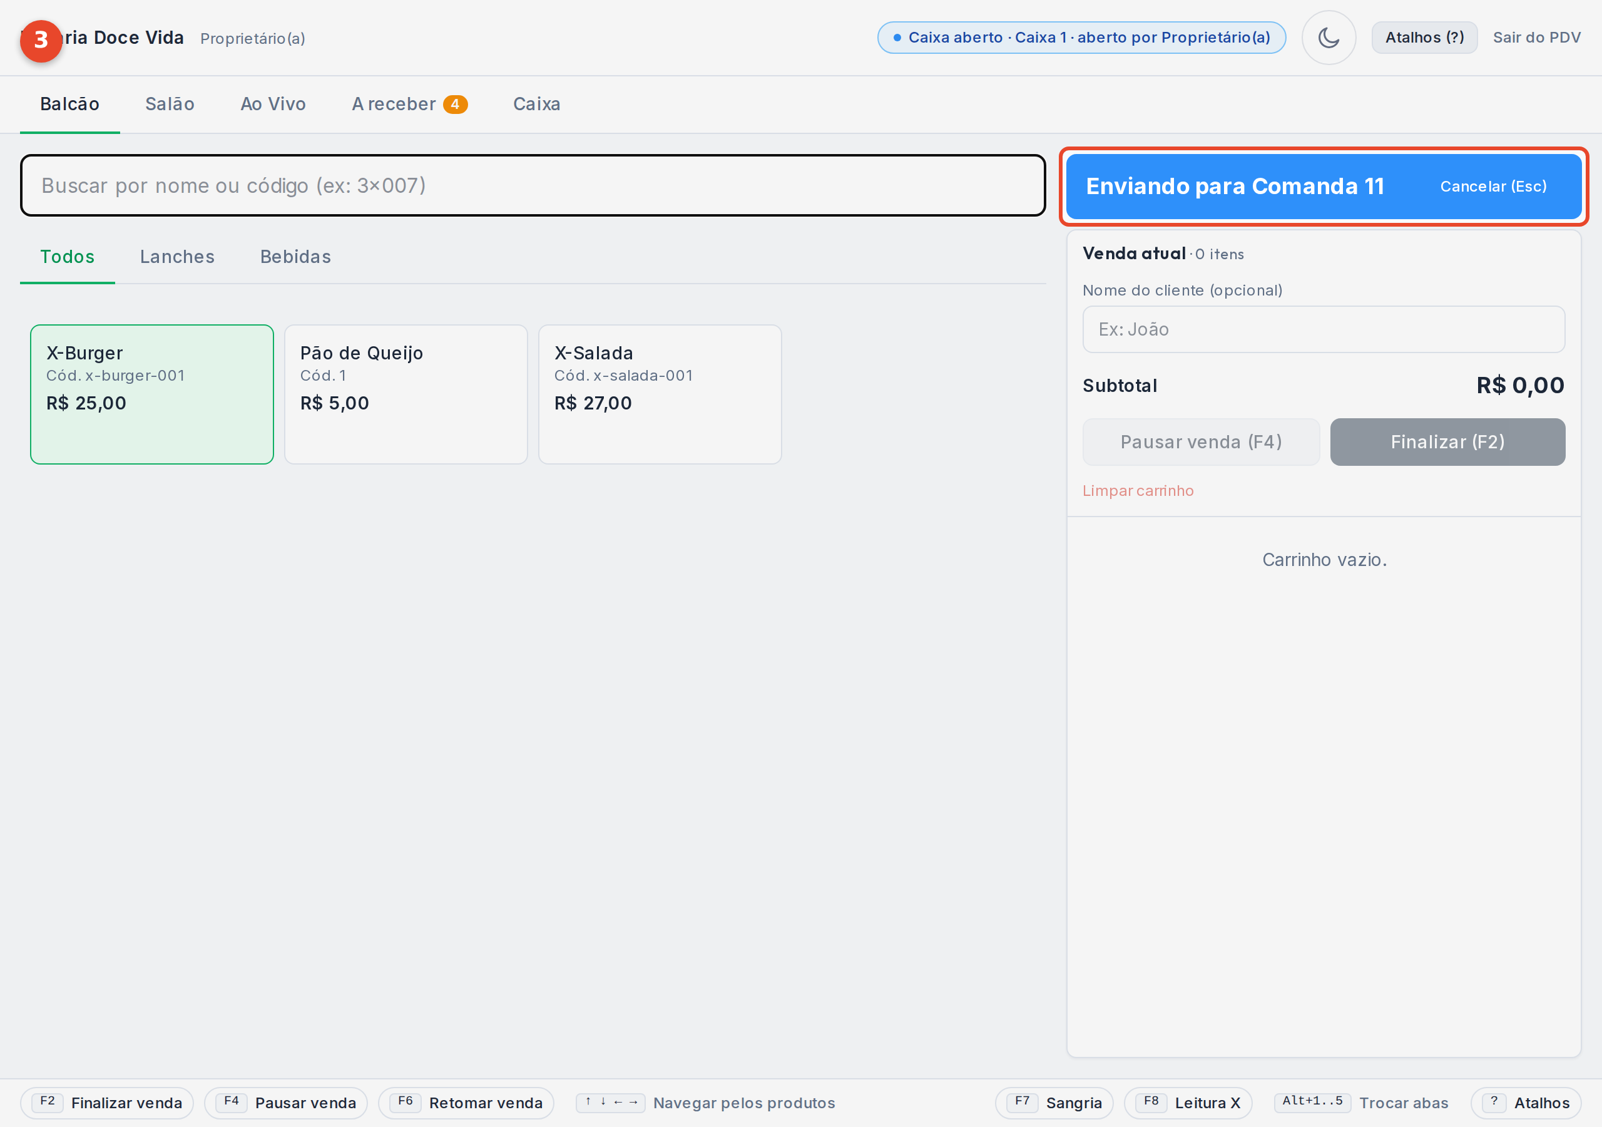
Task: Click the F4 Pausar venda shortcut chip
Action: pos(285,1103)
